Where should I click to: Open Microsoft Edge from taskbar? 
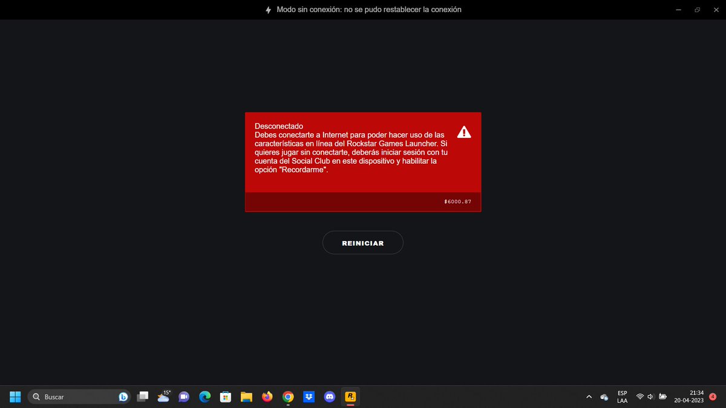(x=204, y=397)
